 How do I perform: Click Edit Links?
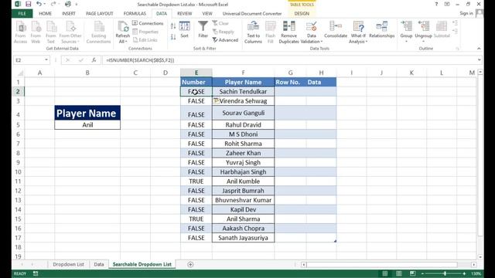[145, 40]
